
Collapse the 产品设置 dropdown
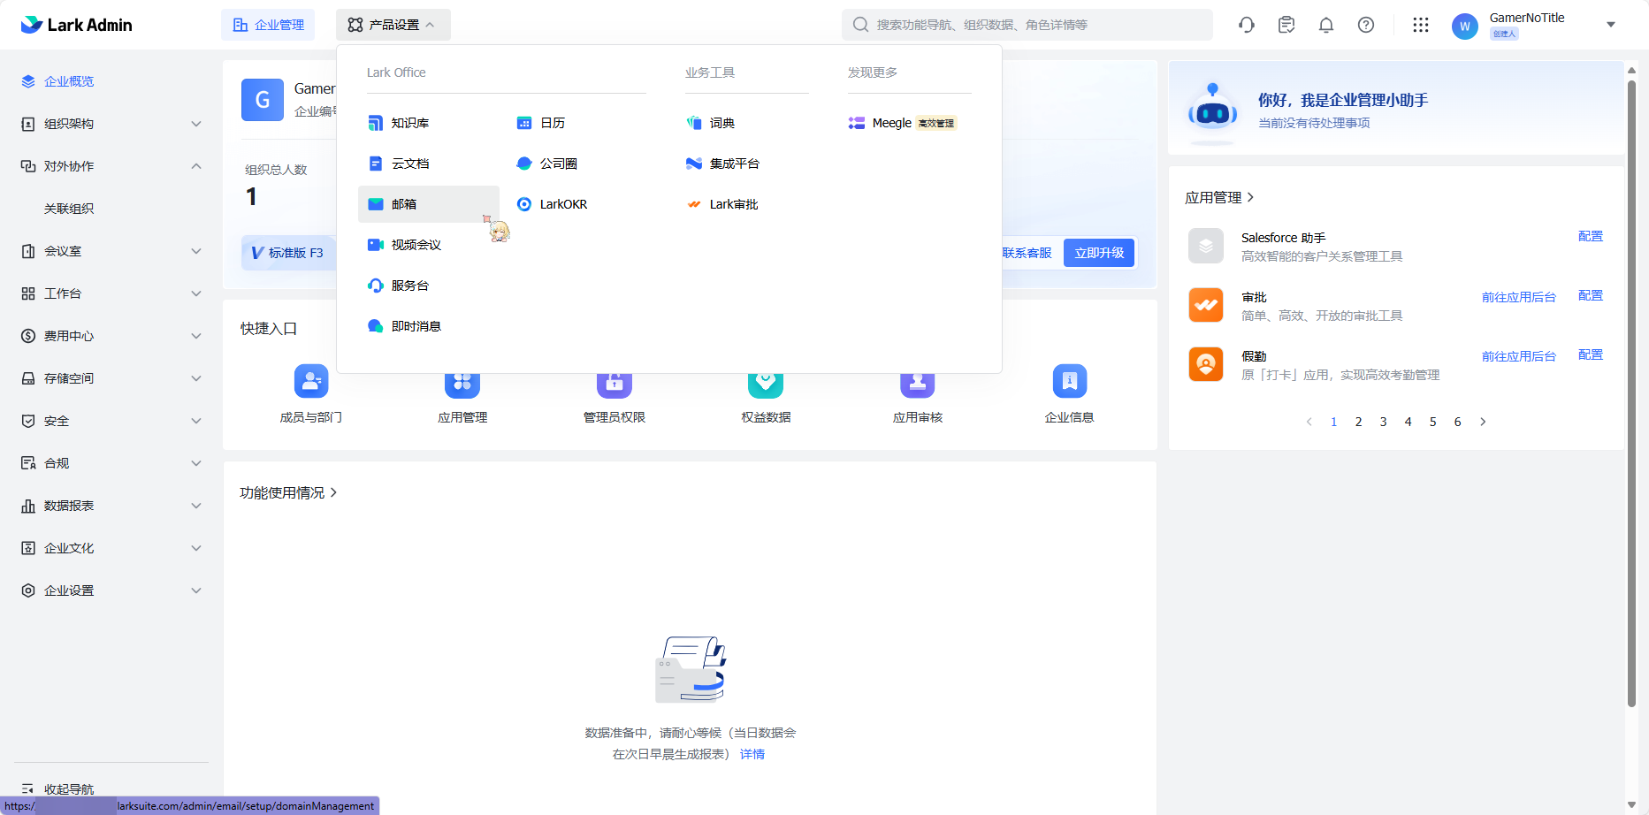tap(393, 25)
